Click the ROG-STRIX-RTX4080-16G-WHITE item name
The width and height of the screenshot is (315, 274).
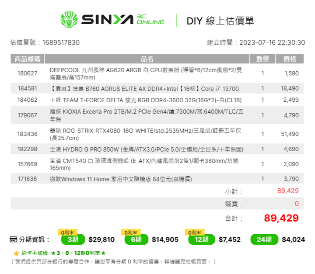coord(145,134)
